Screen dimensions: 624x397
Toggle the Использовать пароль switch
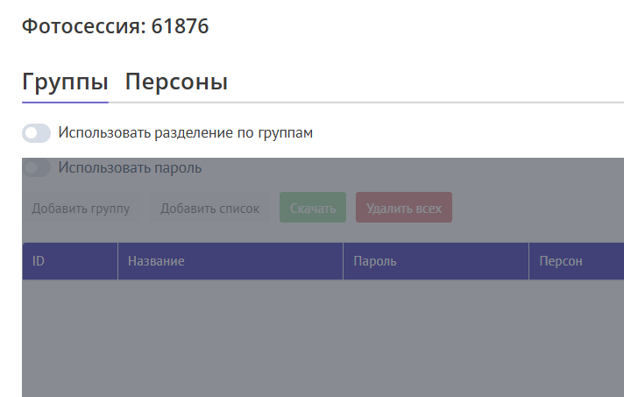(x=37, y=167)
